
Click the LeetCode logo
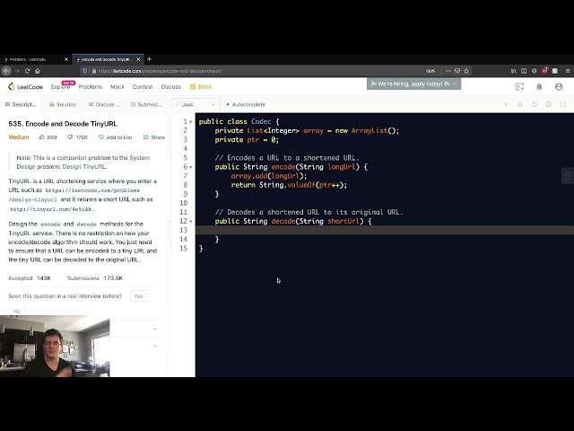pyautogui.click(x=25, y=87)
